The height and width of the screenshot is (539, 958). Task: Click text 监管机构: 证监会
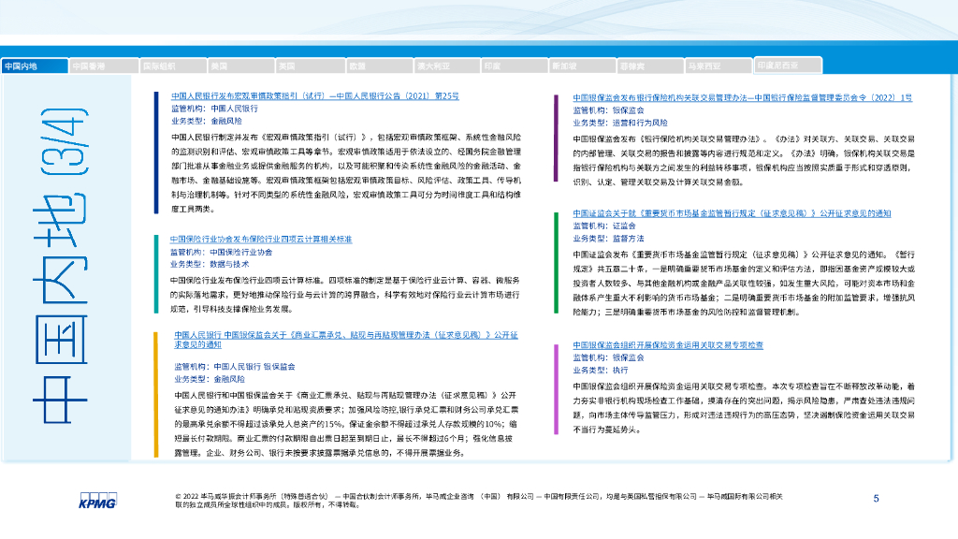604,226
